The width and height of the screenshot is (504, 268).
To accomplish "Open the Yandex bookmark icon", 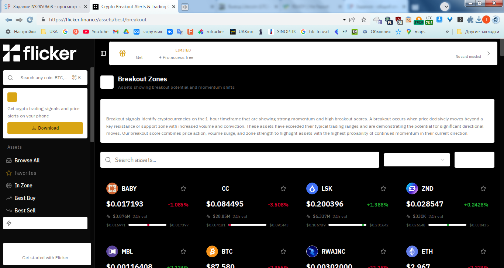I will [76, 32].
